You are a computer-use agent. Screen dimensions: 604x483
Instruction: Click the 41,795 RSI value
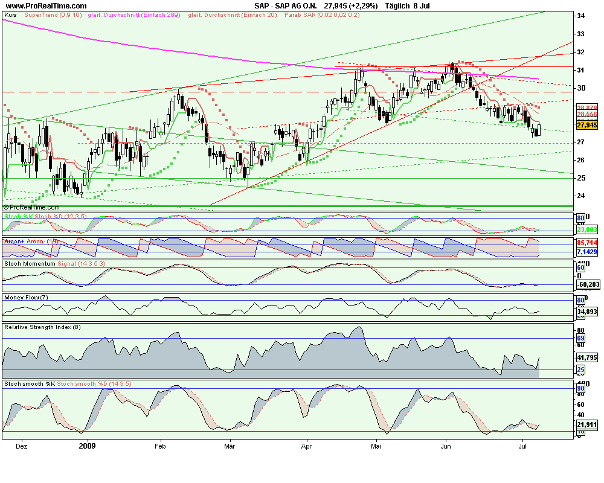pyautogui.click(x=587, y=358)
